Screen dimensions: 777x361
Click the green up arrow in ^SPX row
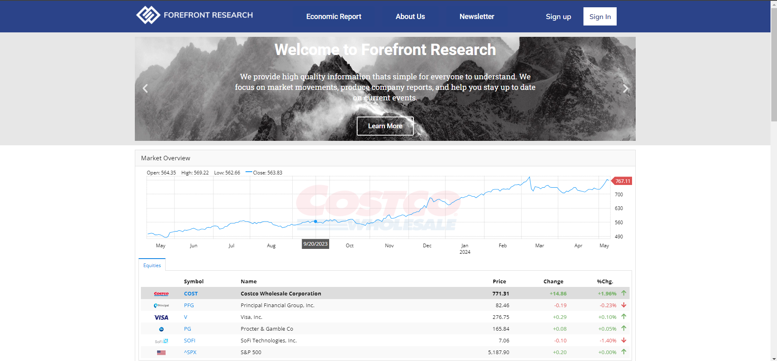(624, 352)
